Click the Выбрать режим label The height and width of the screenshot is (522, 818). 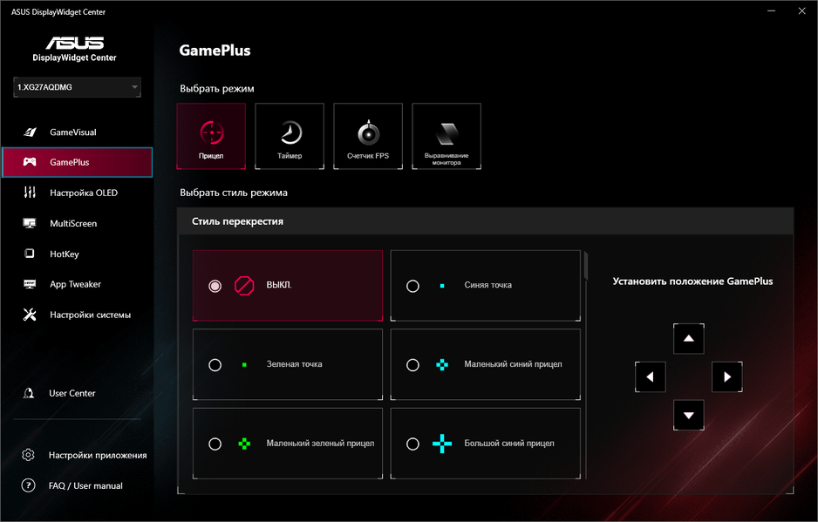(x=217, y=89)
